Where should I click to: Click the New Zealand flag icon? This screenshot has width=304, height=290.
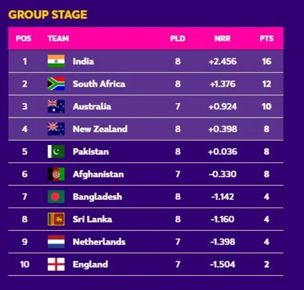coord(56,129)
